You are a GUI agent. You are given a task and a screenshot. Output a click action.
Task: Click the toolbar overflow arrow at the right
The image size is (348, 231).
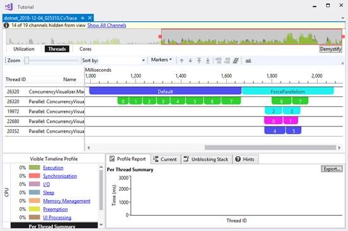pos(343,63)
